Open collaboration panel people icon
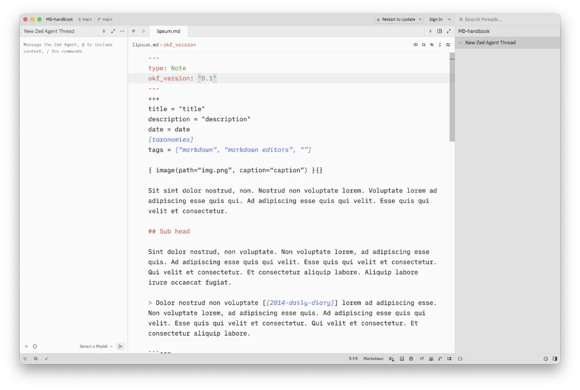Image resolution: width=580 pixels, height=390 pixels. 431,358
